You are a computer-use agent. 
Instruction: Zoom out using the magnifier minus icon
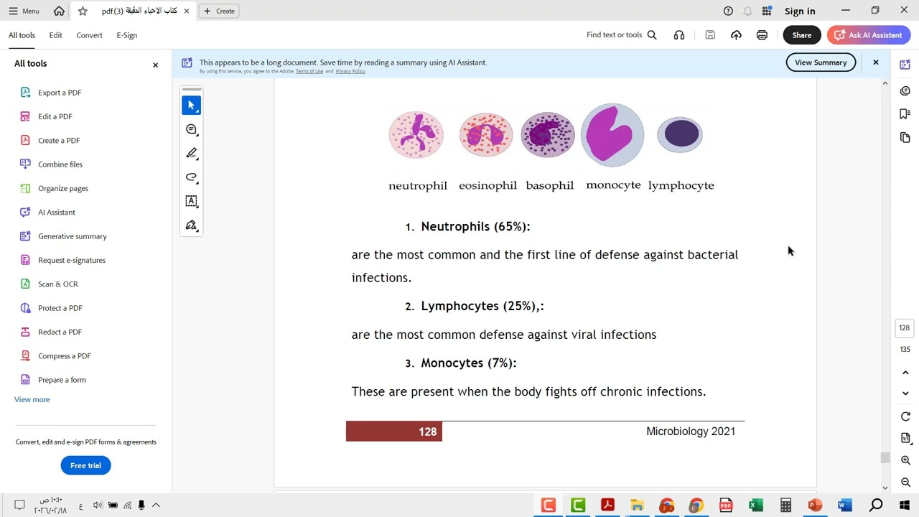[x=905, y=483]
